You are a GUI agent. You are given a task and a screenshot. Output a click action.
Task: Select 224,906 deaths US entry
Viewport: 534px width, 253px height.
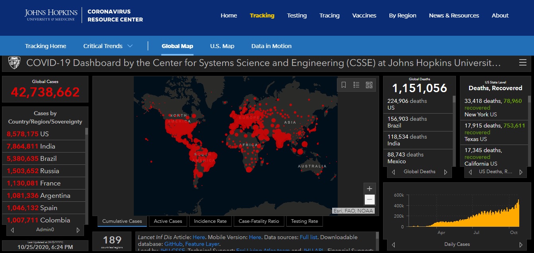(418, 104)
